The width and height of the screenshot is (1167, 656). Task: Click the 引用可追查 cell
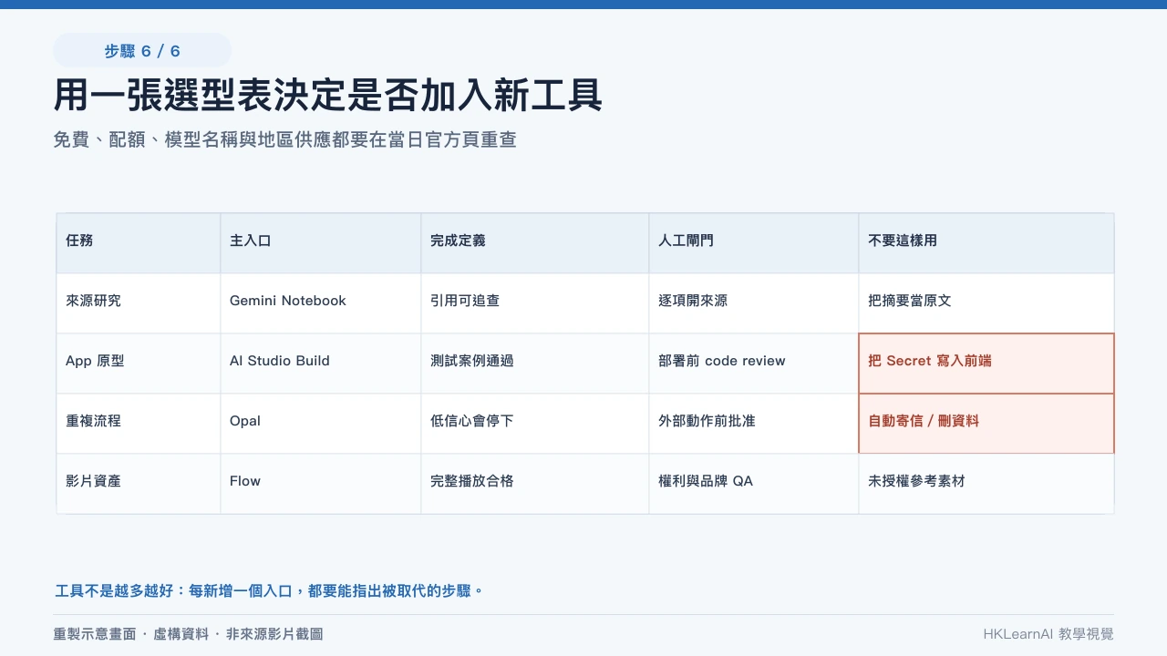coord(535,303)
